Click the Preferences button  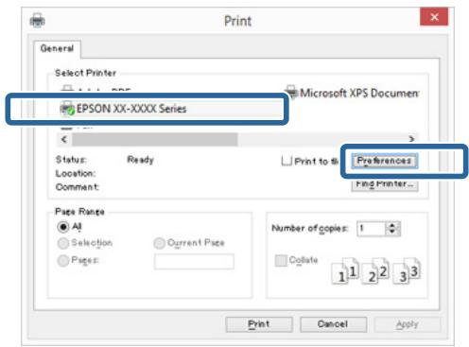[385, 161]
